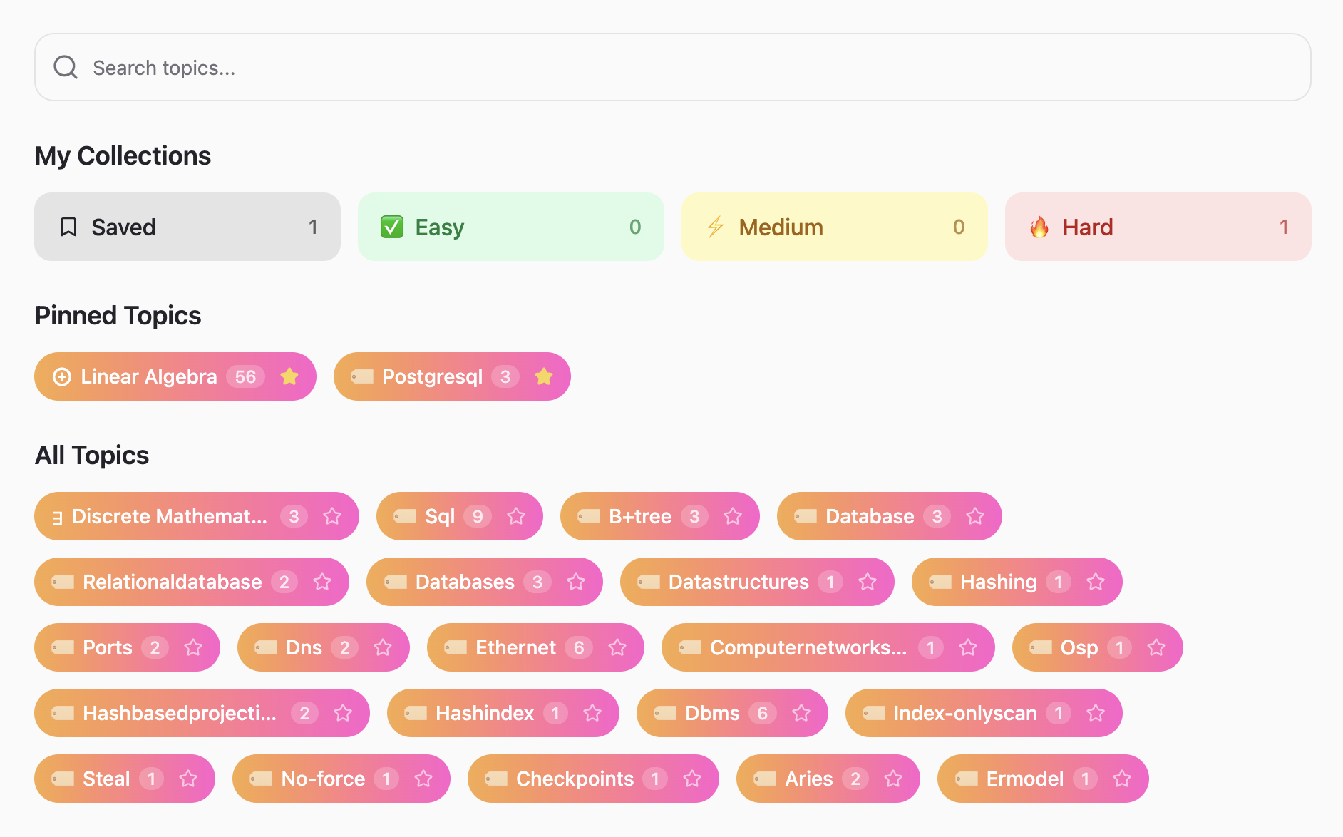The image size is (1343, 837).
Task: Unpin Postgresql using its yellow star
Action: click(544, 376)
